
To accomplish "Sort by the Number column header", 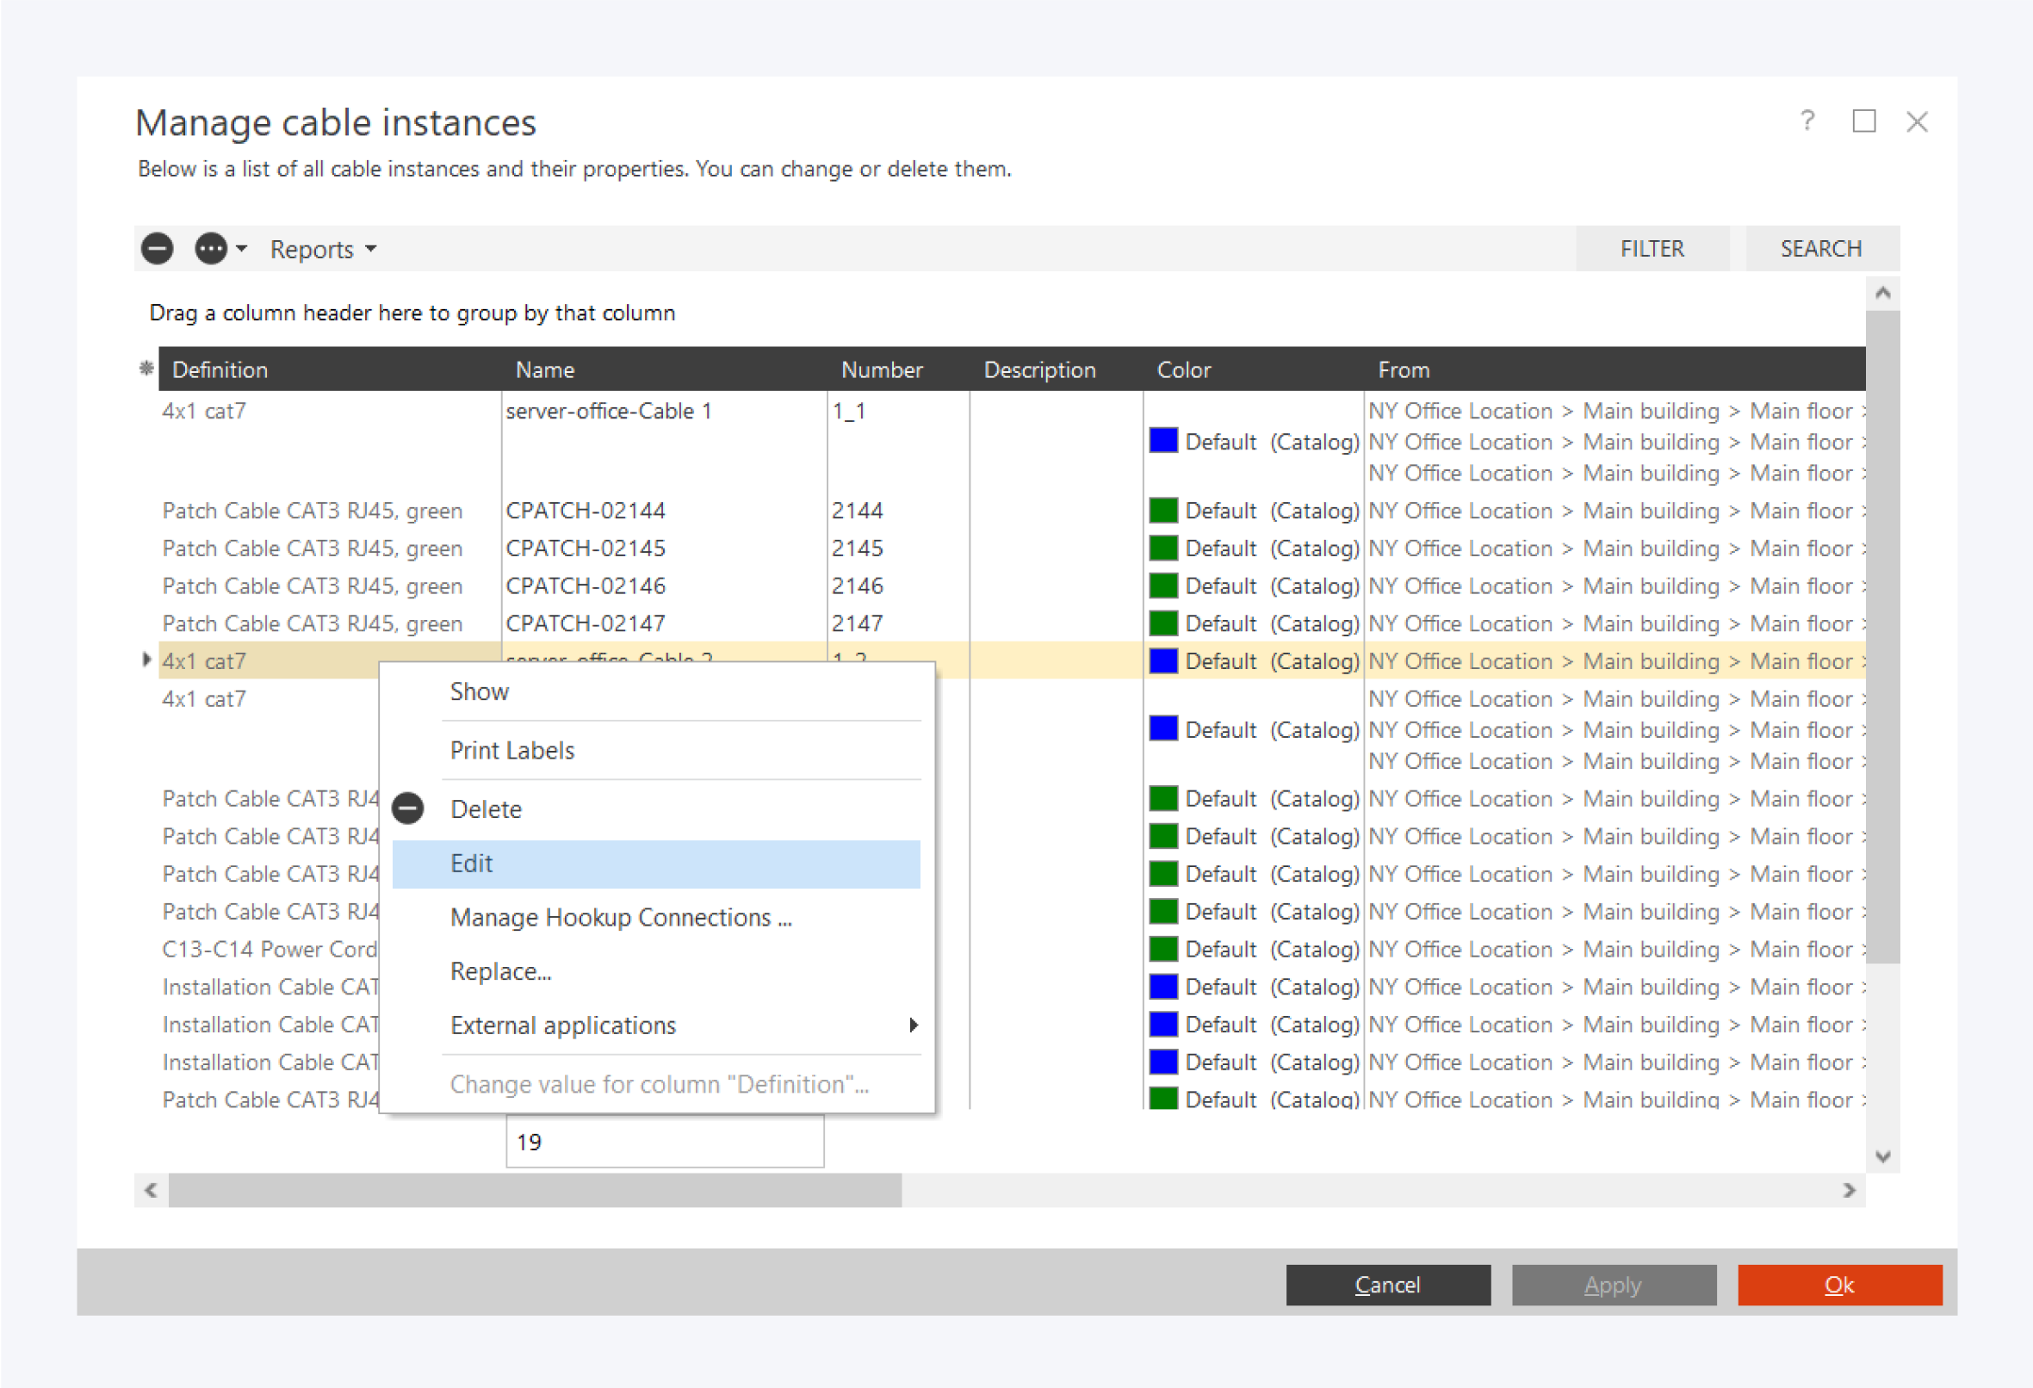I will [x=881, y=370].
